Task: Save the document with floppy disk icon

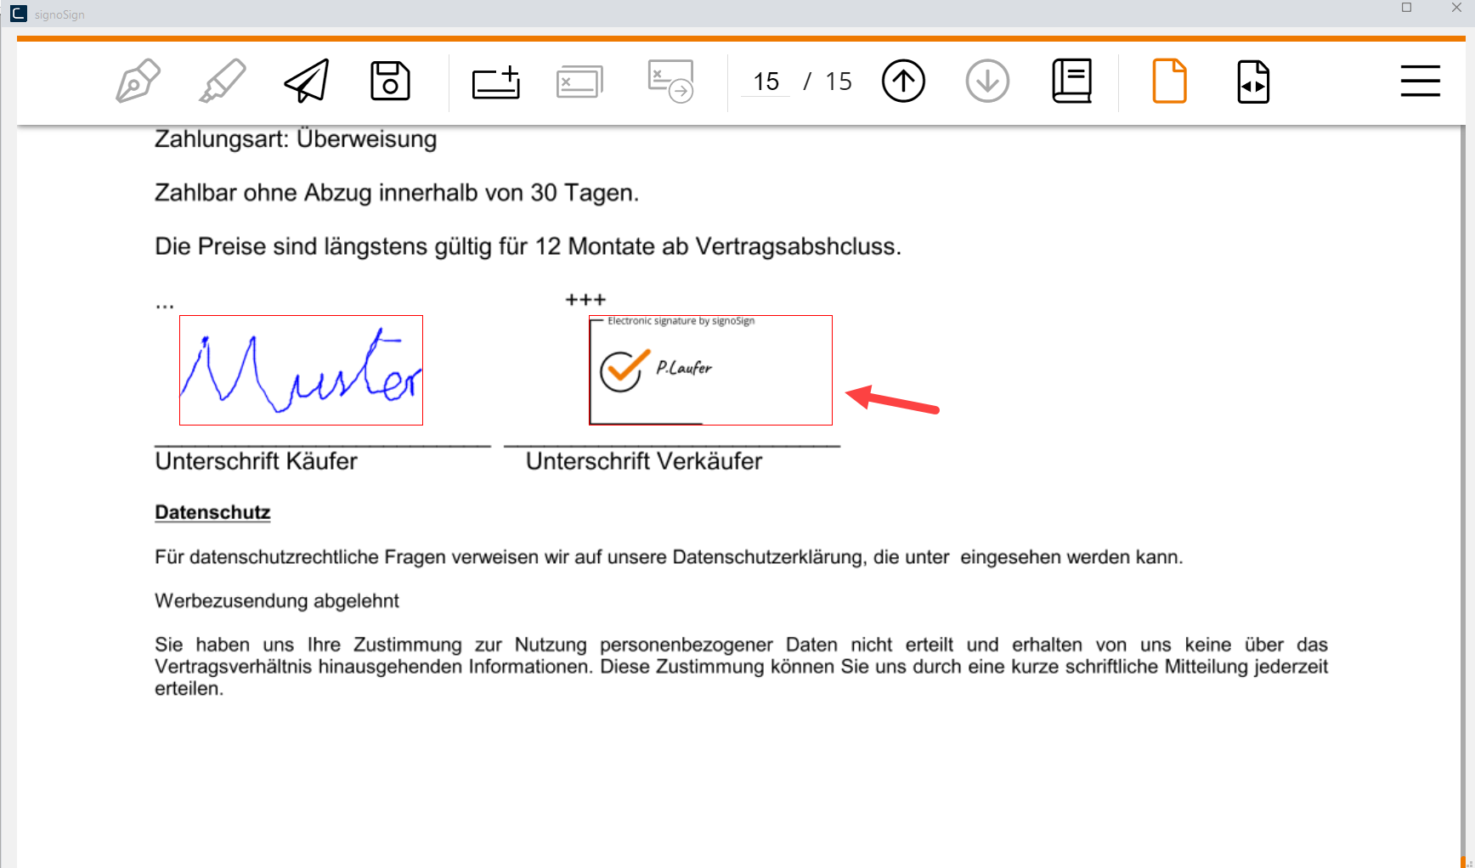Action: click(x=390, y=82)
